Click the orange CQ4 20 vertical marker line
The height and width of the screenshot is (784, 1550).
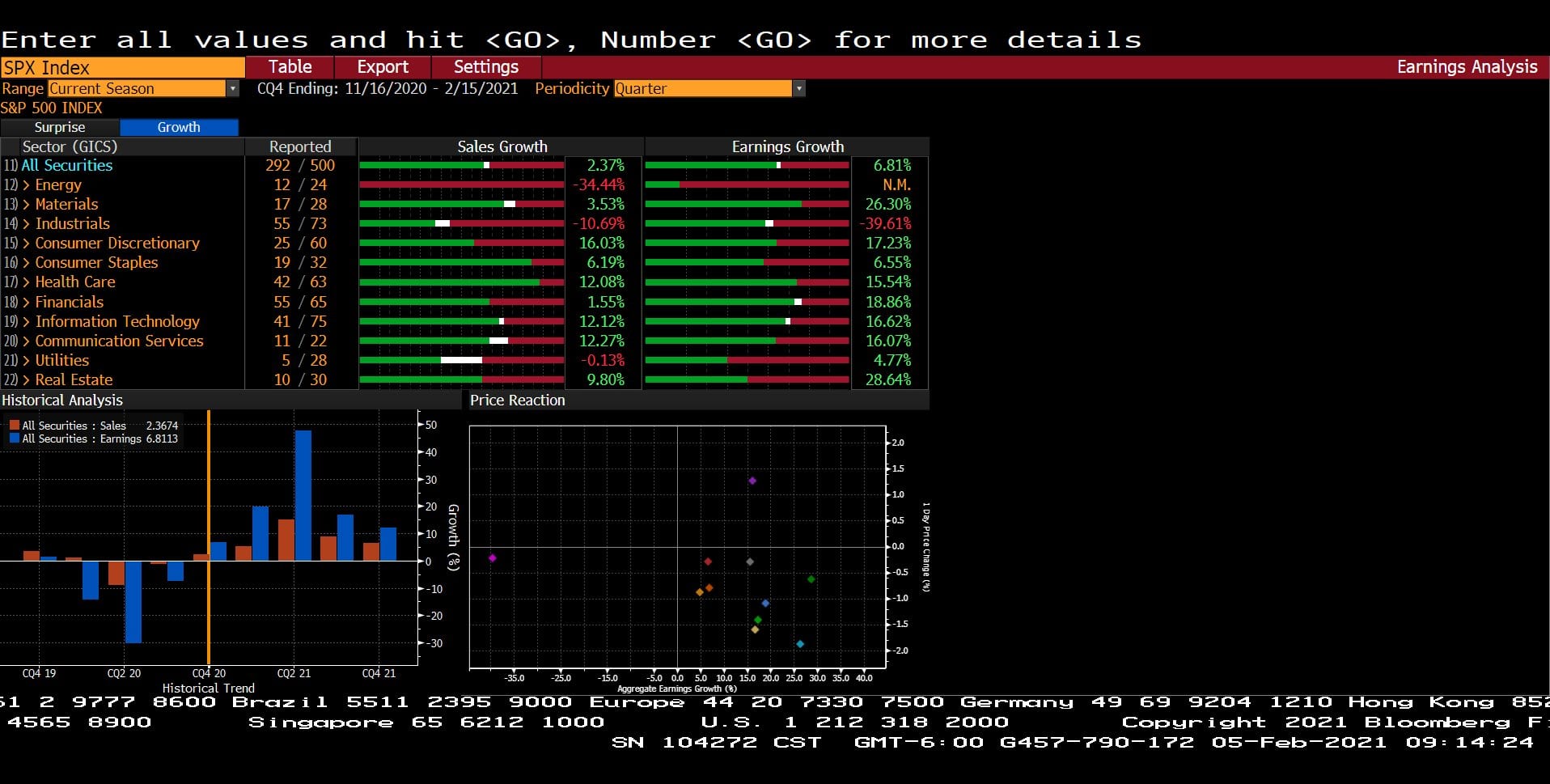[209, 537]
